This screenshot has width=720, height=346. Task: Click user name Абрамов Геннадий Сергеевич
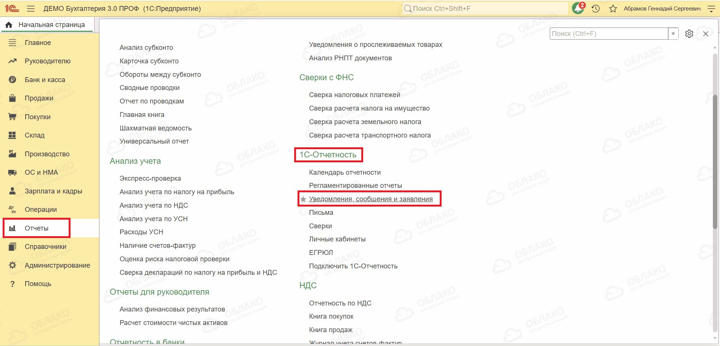click(x=662, y=8)
